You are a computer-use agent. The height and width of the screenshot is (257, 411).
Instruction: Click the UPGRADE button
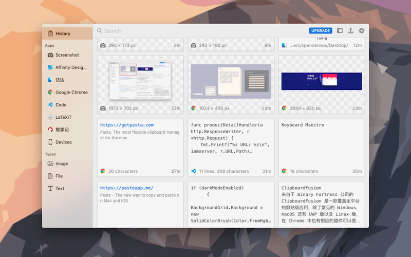[x=321, y=31]
